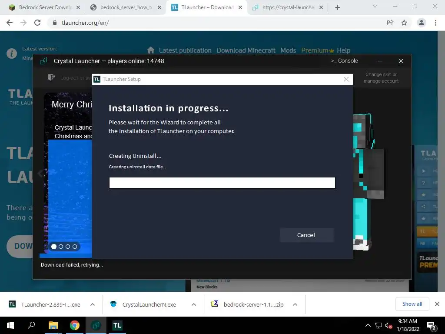This screenshot has width=445, height=334.
Task: Open the Windows Start menu
Action: (x=10, y=325)
